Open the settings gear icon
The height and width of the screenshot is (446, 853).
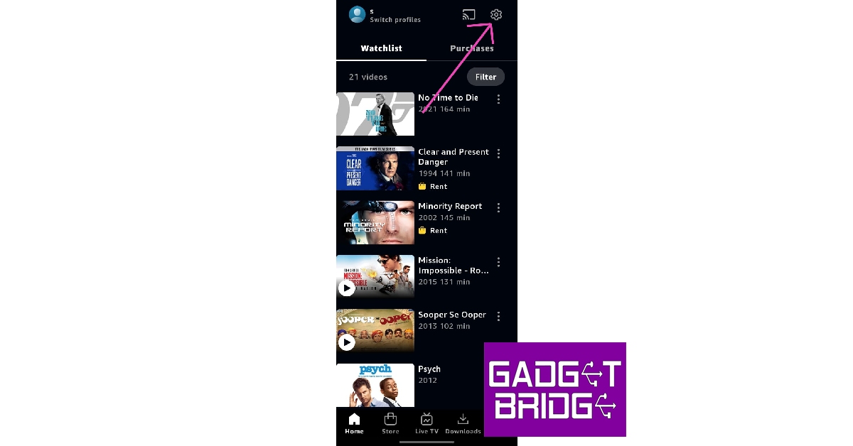(496, 15)
